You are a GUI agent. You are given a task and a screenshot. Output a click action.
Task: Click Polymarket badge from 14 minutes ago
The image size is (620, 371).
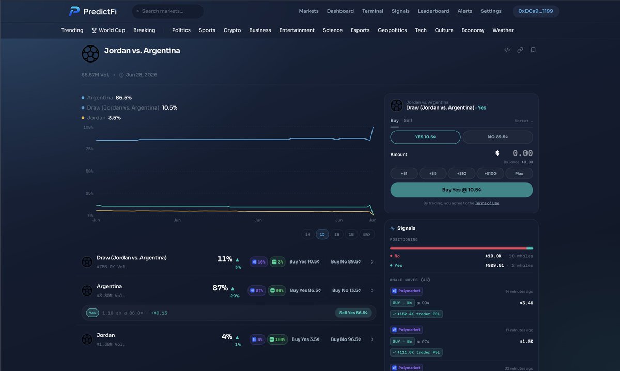click(406, 291)
